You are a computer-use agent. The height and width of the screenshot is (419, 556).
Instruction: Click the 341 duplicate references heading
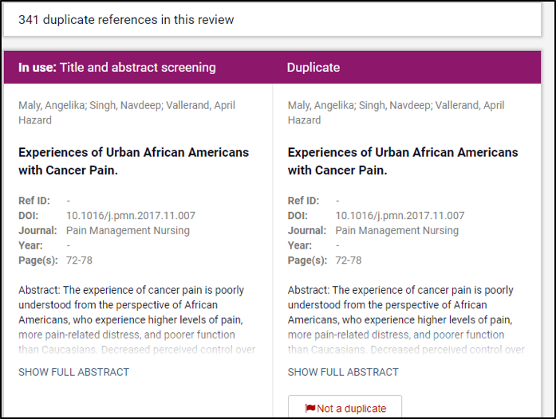pyautogui.click(x=126, y=19)
